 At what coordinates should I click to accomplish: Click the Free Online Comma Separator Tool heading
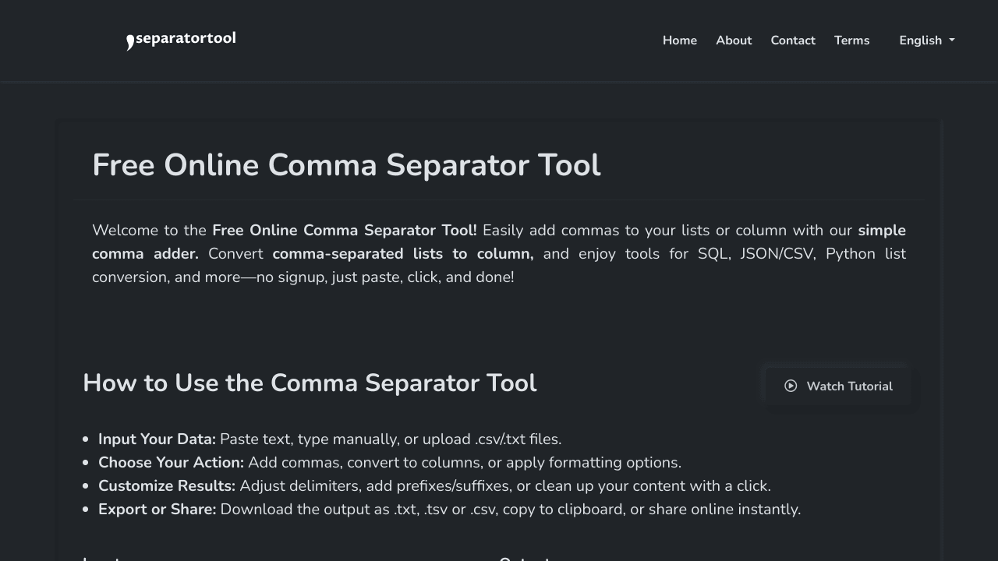click(x=346, y=165)
